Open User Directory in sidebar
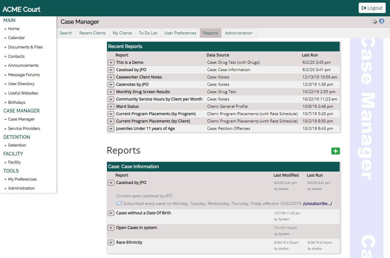This screenshot has height=258, width=390. [x=21, y=84]
